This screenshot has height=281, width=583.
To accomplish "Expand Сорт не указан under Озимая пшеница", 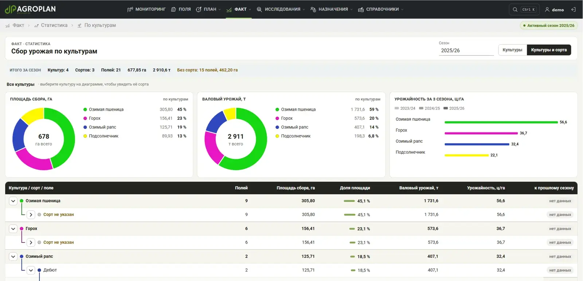I will 31,215.
